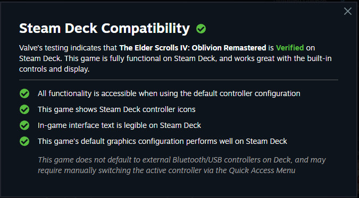Viewport: 359px width, 198px height.
Task: Click checkmark icon for default graphics configuration
Action: click(24, 141)
